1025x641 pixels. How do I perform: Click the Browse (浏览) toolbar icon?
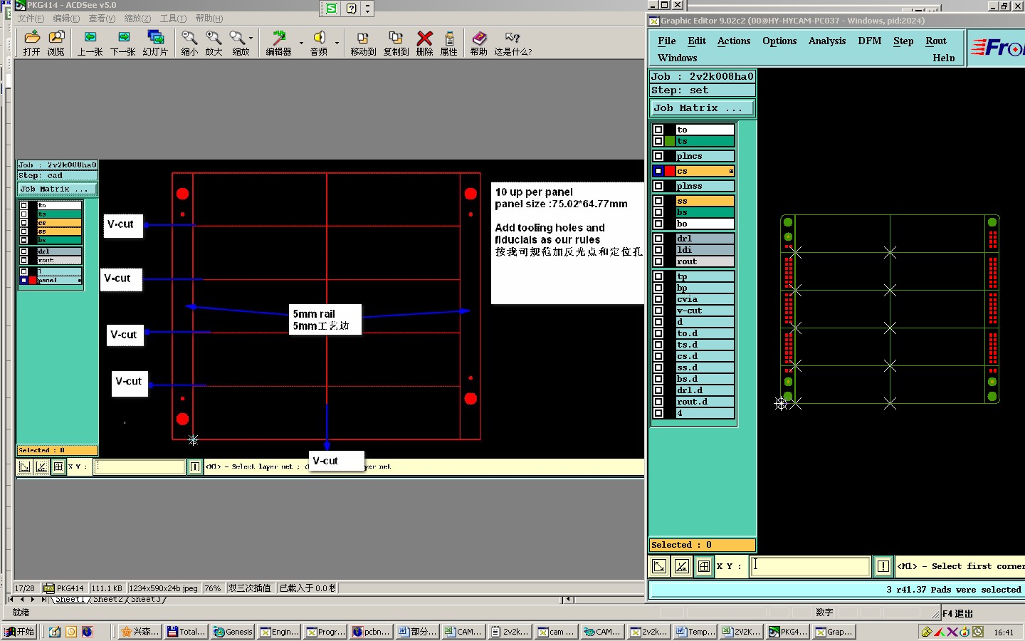pyautogui.click(x=56, y=43)
